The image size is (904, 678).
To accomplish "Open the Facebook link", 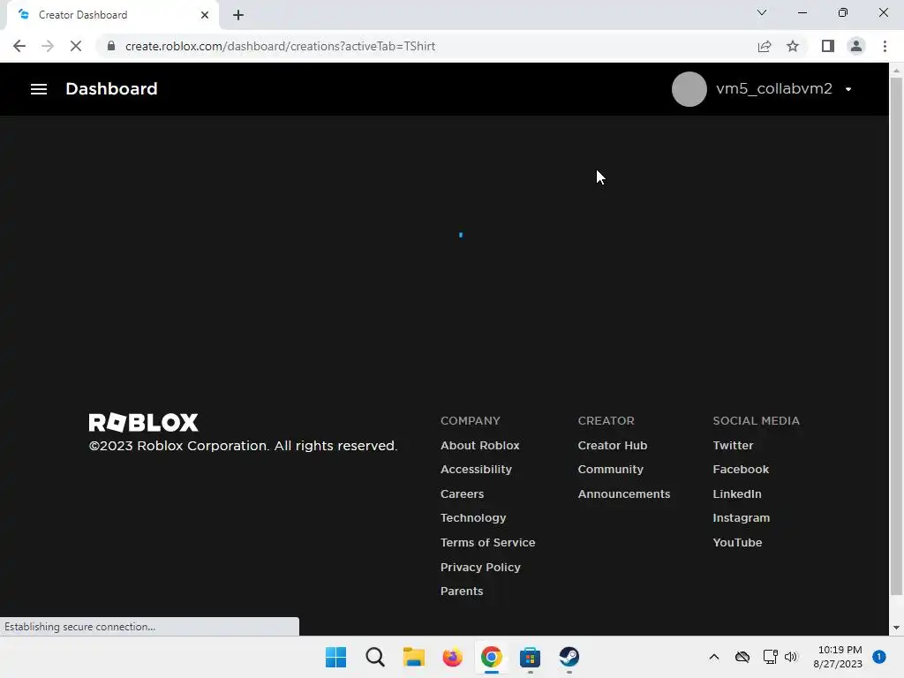I will pos(741,470).
